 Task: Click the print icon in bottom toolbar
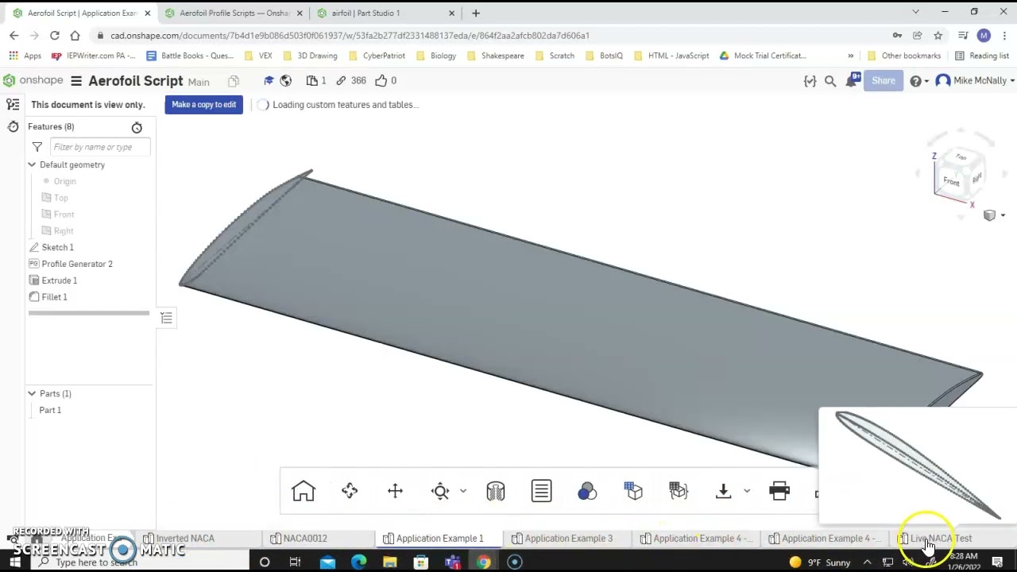point(779,491)
